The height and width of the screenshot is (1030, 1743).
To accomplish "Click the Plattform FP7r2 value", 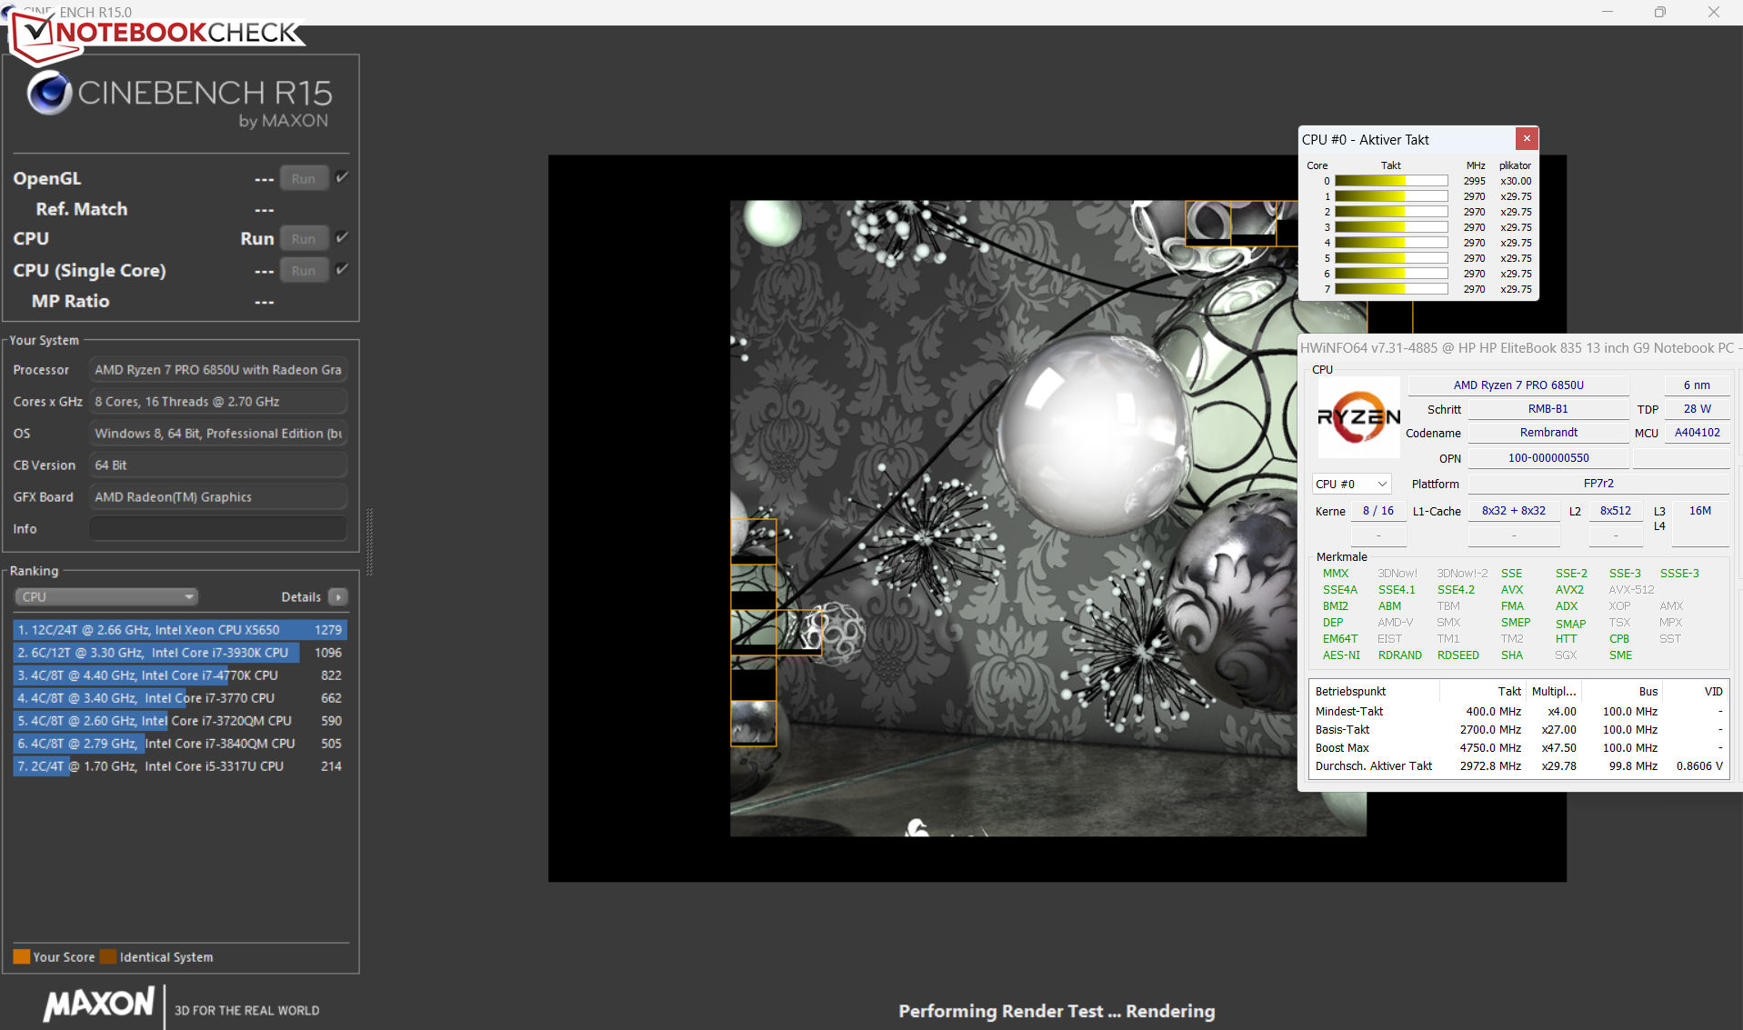I will click(x=1598, y=484).
